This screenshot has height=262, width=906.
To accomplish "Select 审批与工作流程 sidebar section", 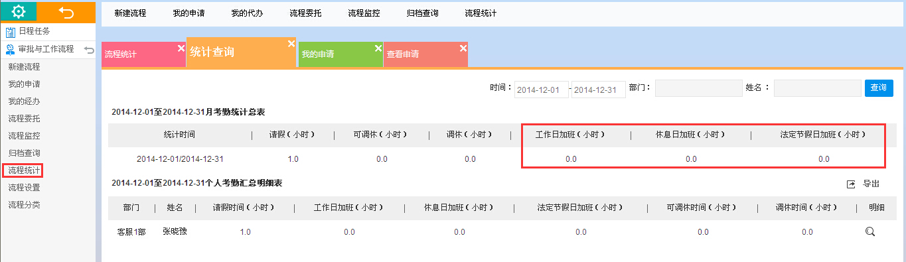I will tap(46, 49).
